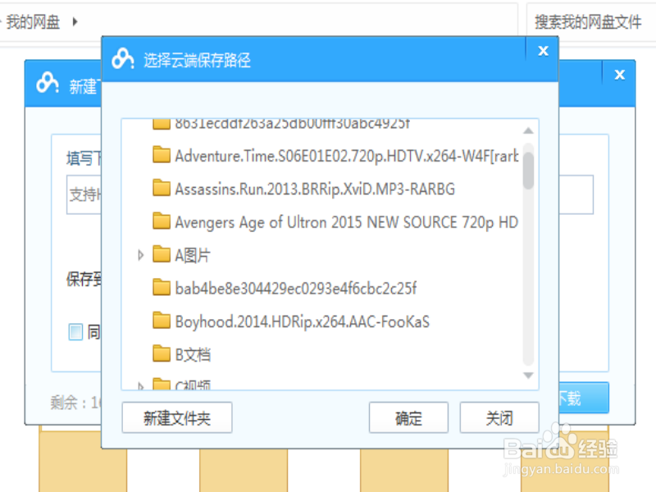
Task: Click the Adventure.Time.S06E01E02 folder icon
Action: [x=162, y=155]
